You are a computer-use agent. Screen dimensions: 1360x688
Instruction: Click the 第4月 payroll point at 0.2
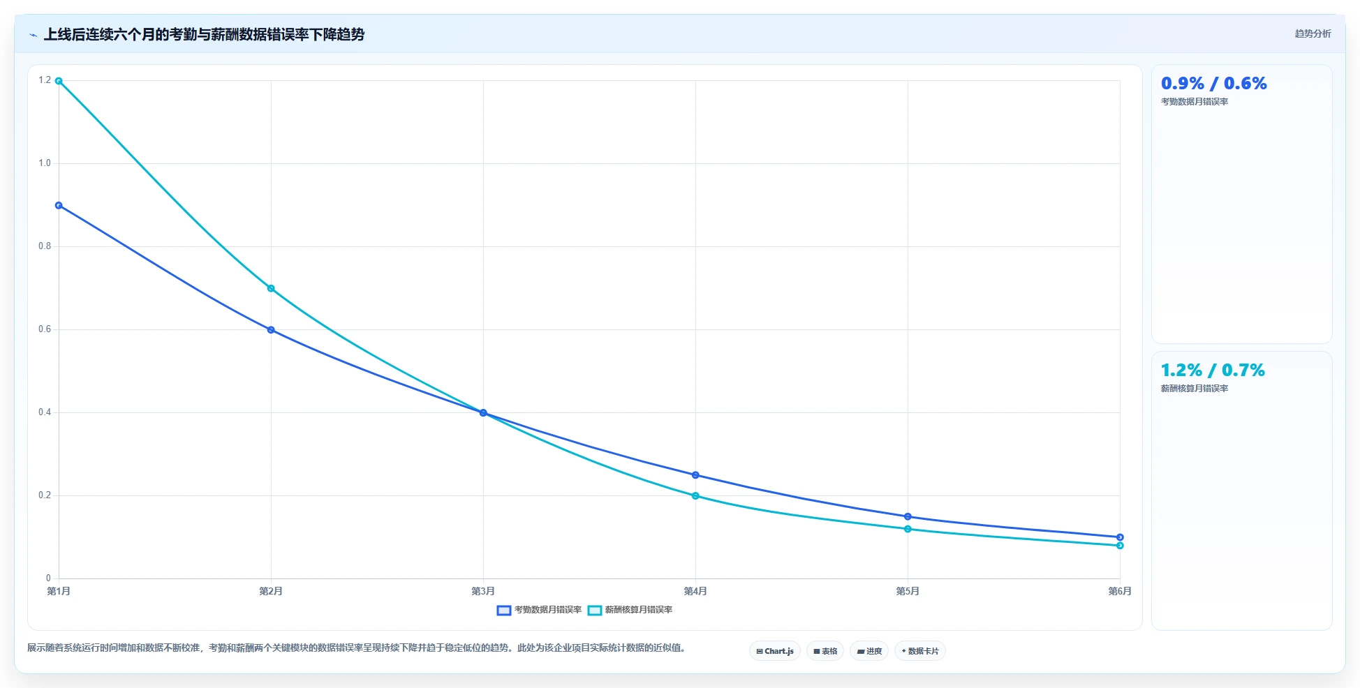coord(695,495)
